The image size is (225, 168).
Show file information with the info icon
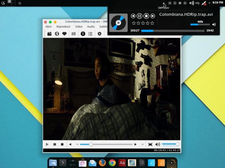pyautogui.click(x=83, y=34)
